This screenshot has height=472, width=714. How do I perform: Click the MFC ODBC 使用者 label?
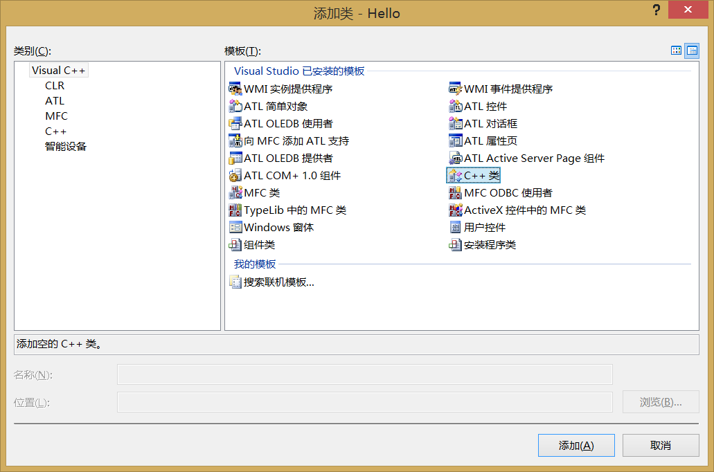point(508,193)
